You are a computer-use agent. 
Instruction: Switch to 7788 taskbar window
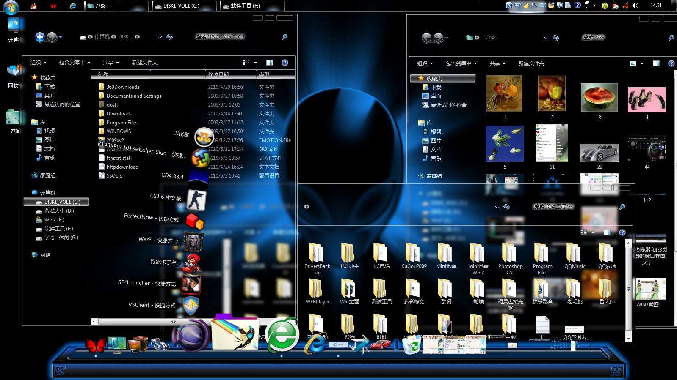pyautogui.click(x=116, y=6)
